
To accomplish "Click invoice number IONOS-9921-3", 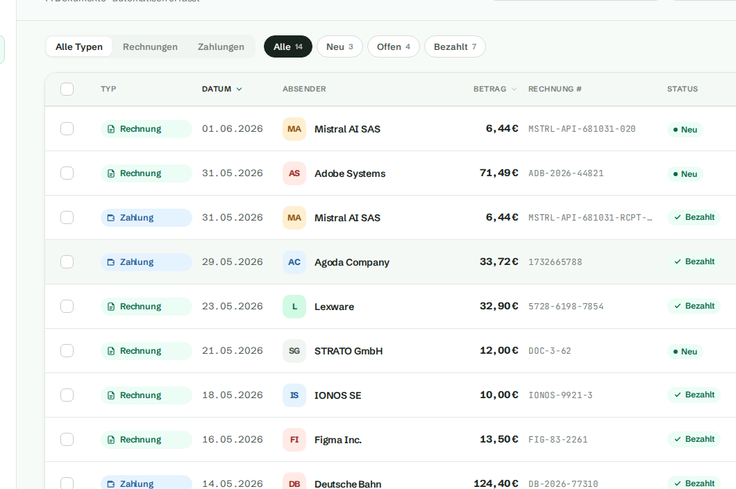I will tap(560, 395).
